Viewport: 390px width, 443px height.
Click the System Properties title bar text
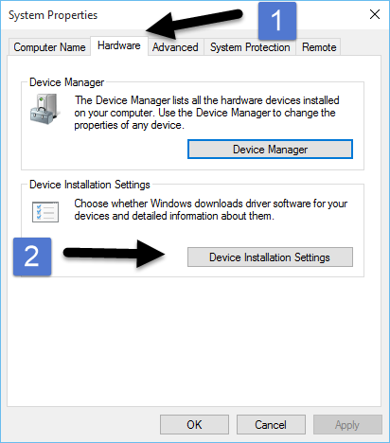53,15
